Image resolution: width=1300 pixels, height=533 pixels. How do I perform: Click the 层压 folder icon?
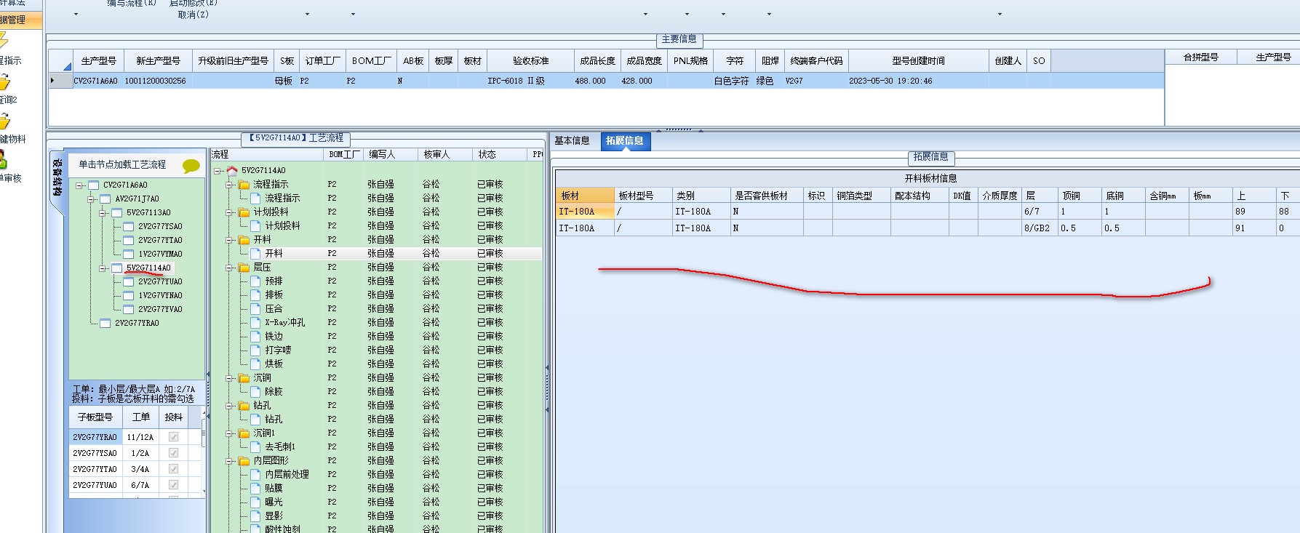(x=244, y=268)
